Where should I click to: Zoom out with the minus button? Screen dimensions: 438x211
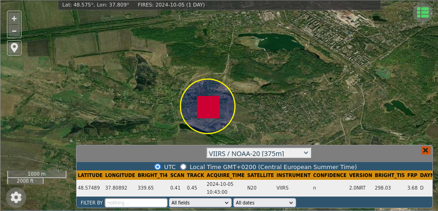coord(14,31)
